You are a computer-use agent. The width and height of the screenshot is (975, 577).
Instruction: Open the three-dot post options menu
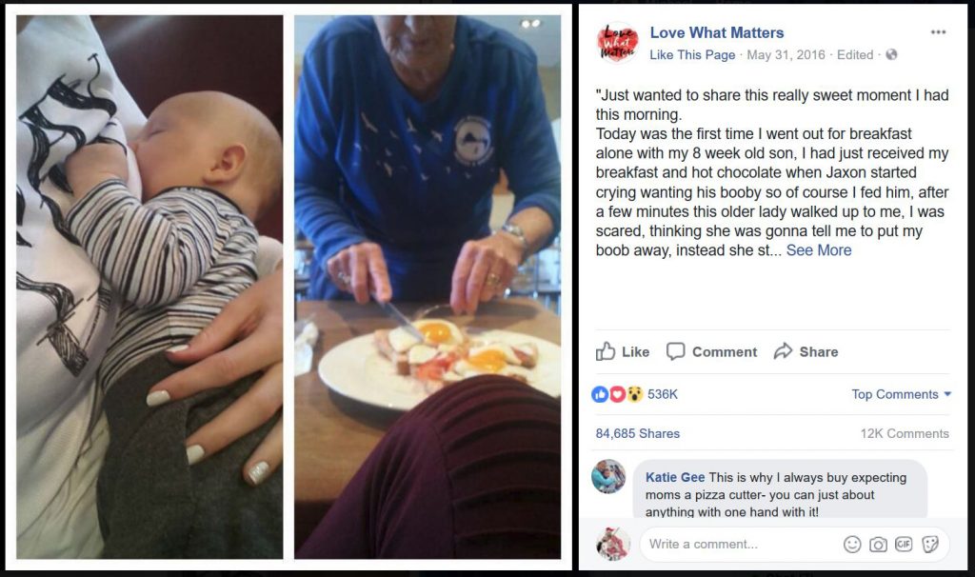coord(938,32)
